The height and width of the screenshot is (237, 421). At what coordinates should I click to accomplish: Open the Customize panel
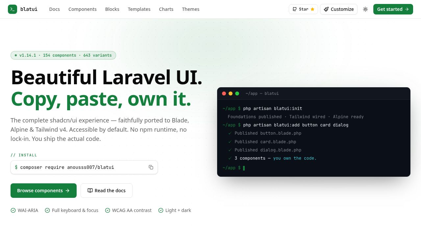coord(339,9)
